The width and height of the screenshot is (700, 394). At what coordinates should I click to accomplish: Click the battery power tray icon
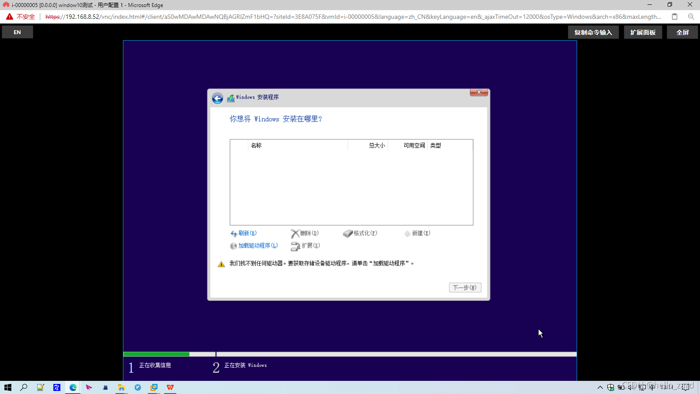coord(621,387)
